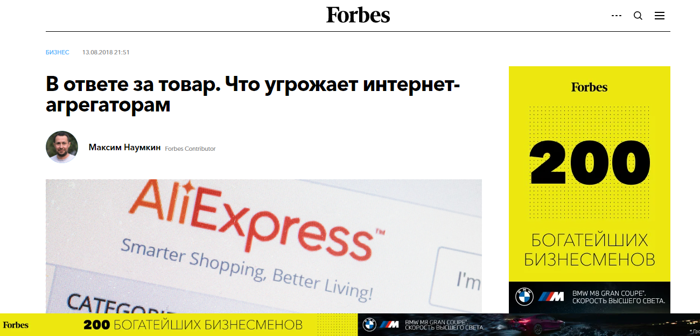
Task: Click the small Forbes logo in the bottom banner
Action: click(x=16, y=325)
